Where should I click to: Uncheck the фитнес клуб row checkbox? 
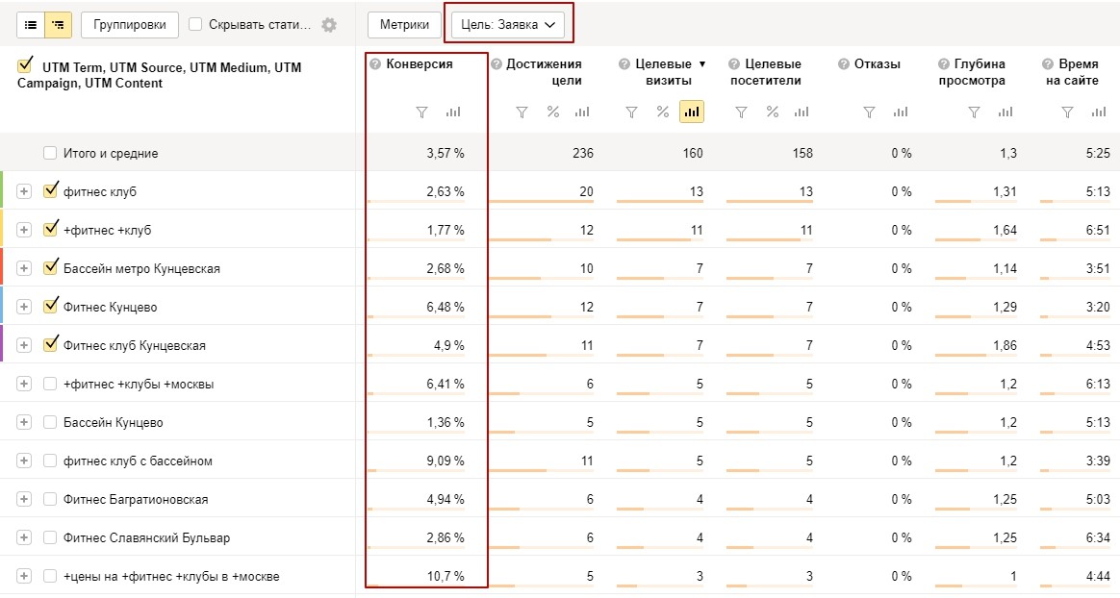click(x=50, y=190)
